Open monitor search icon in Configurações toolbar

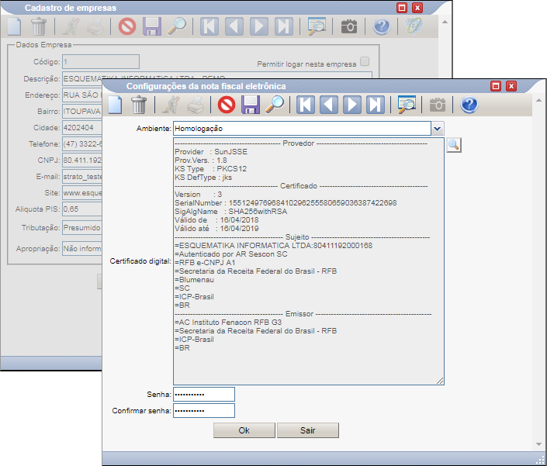(407, 105)
